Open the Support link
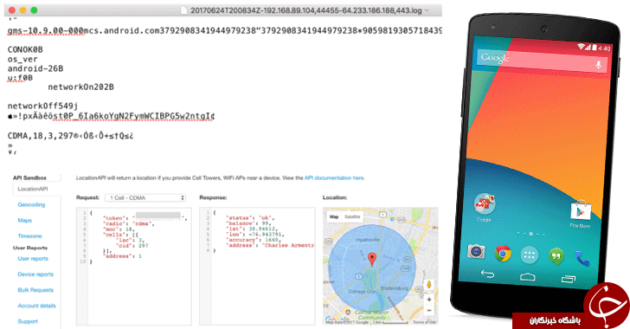This screenshot has width=630, height=329. coord(28,321)
